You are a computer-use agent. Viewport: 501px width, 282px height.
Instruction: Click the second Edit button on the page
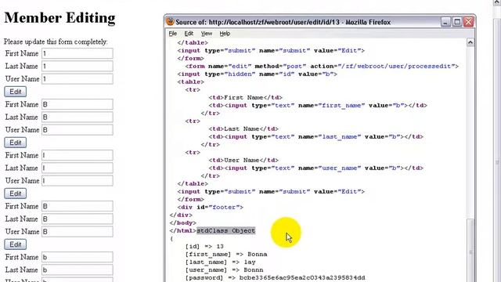[16, 143]
